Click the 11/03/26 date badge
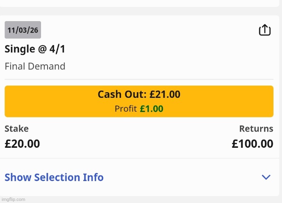This screenshot has height=203, width=282. pos(23,30)
